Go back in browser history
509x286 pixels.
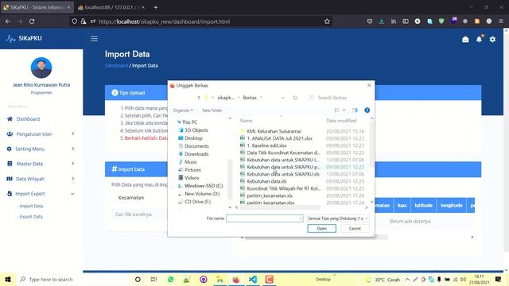pos(8,21)
